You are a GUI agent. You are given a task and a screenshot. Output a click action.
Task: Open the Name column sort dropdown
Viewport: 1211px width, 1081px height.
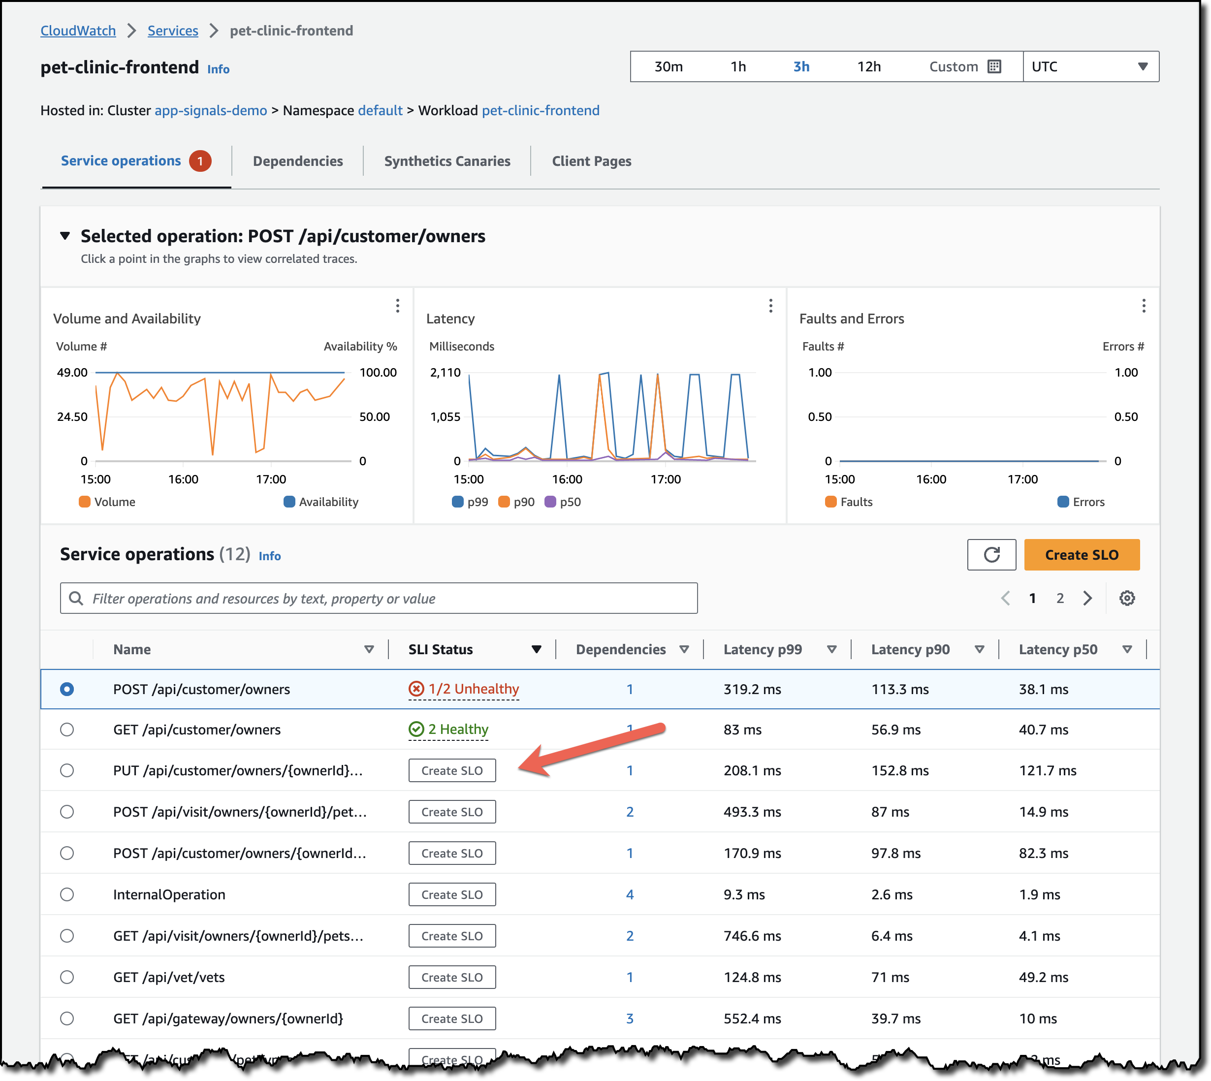369,649
